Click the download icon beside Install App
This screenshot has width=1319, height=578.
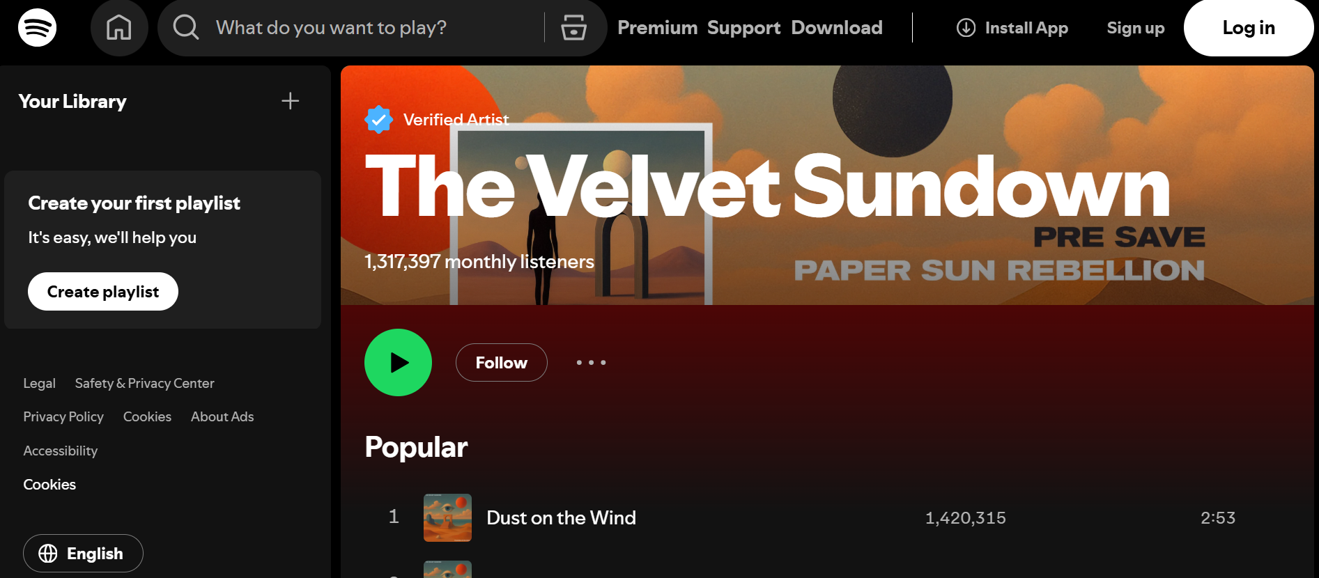[x=966, y=28]
